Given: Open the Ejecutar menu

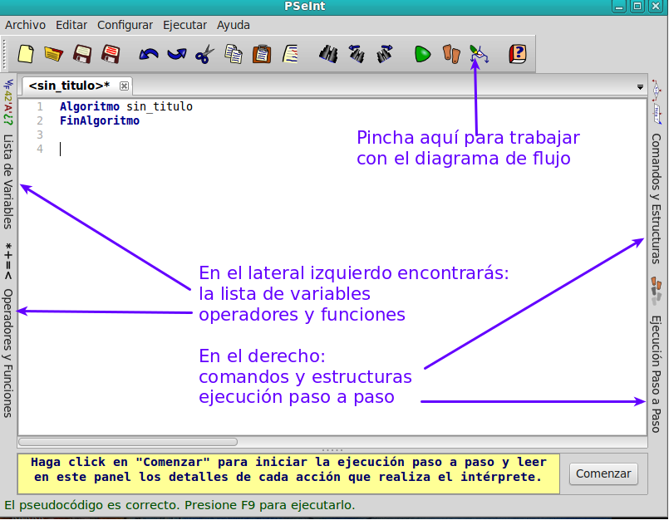Looking at the screenshot, I should point(184,25).
